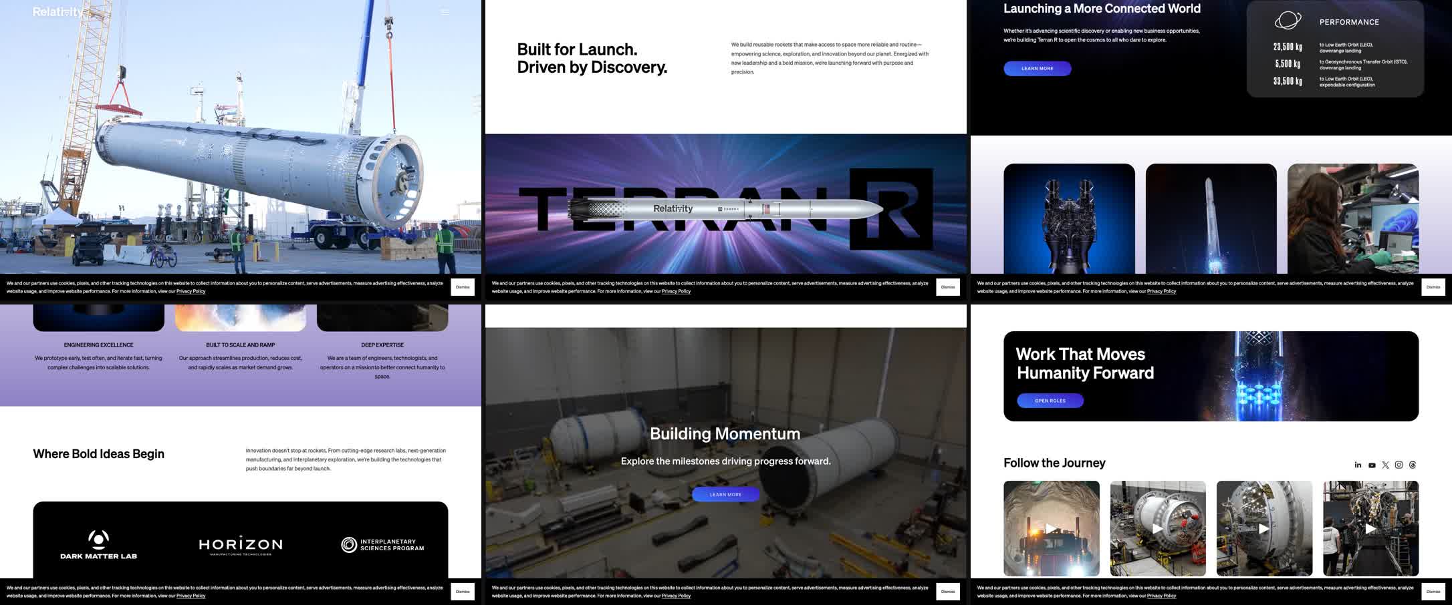This screenshot has height=605, width=1452.
Task: Click the ringed planet icon beside PERFORMANCE
Action: pos(1288,21)
